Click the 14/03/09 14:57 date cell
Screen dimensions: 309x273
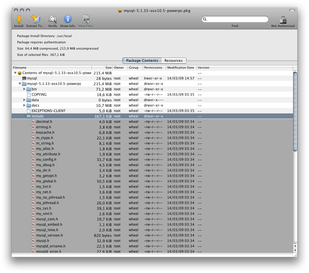[x=181, y=78]
